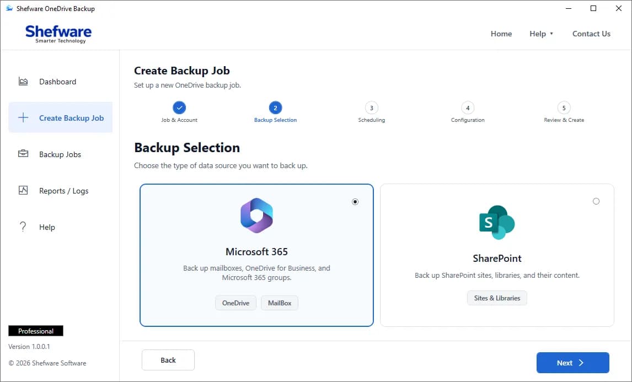This screenshot has width=632, height=382.
Task: Maximize the Shefware OneDrive Backup window
Action: [x=593, y=8]
